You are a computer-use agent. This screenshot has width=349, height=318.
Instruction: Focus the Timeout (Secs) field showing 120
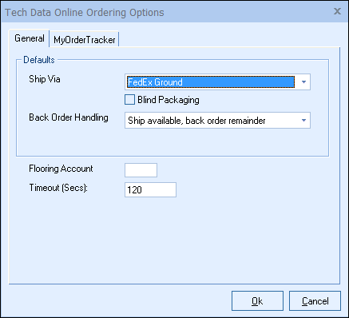[150, 189]
